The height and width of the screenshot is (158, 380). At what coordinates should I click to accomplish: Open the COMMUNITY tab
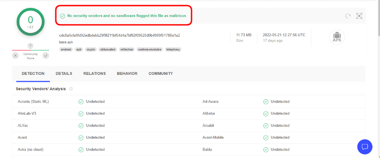coord(161,74)
